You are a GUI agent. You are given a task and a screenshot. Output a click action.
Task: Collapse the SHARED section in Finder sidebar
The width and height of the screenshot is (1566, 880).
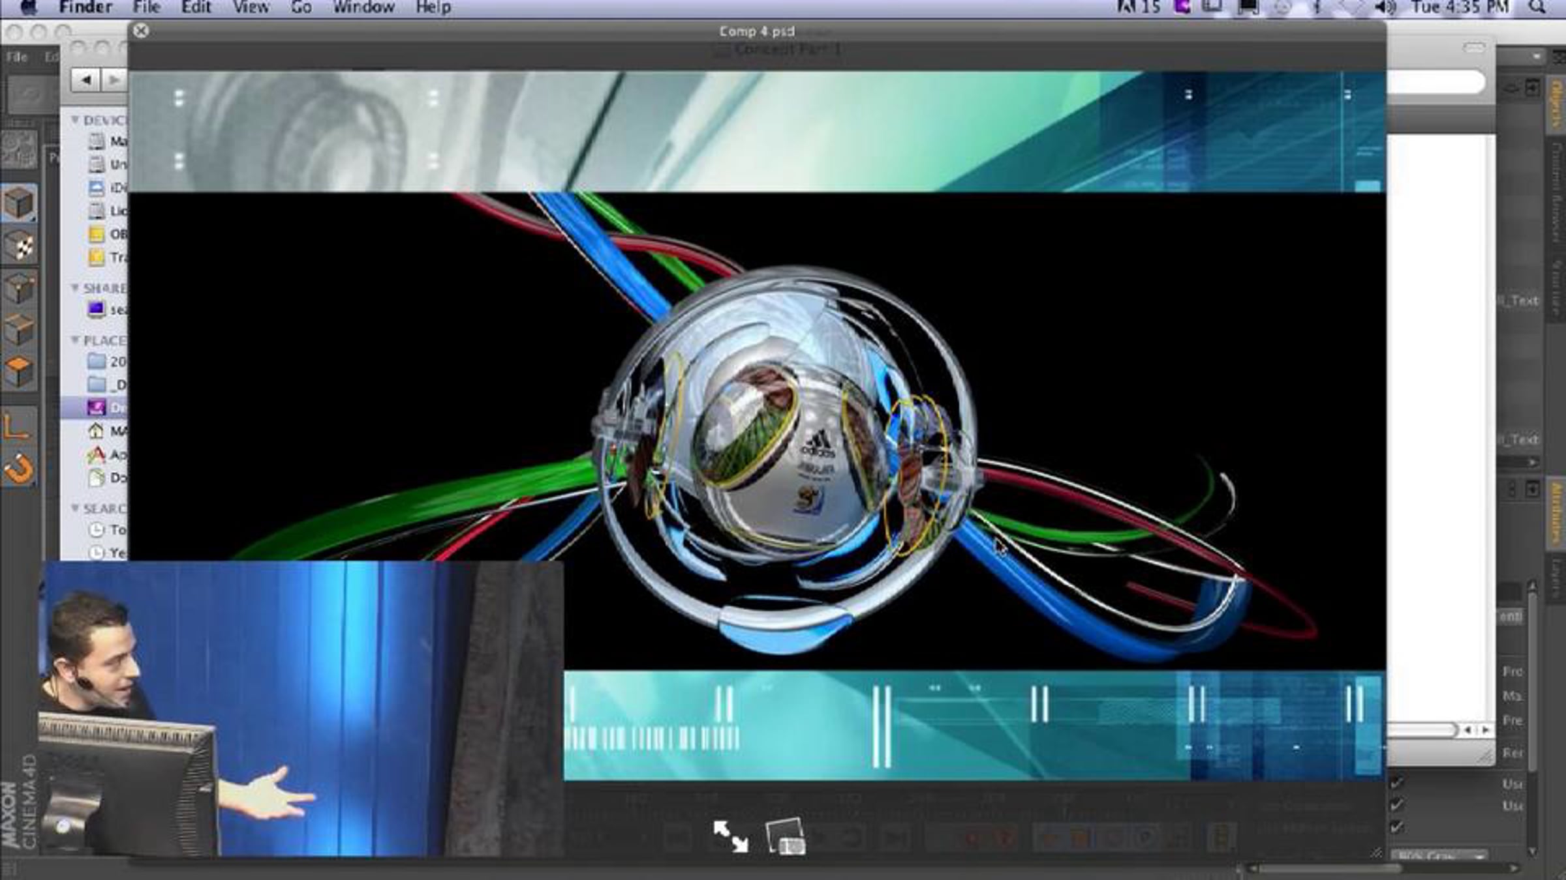coord(75,287)
